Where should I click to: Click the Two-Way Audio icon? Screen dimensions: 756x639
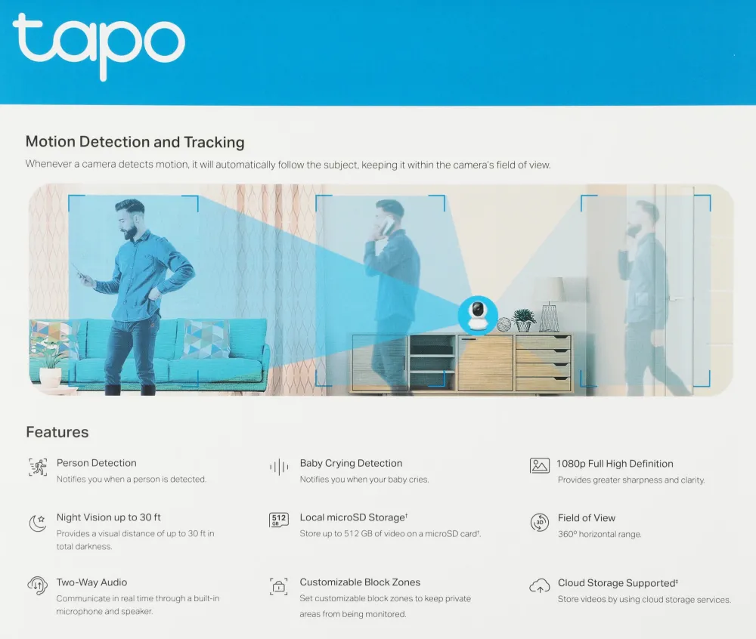pyautogui.click(x=38, y=585)
